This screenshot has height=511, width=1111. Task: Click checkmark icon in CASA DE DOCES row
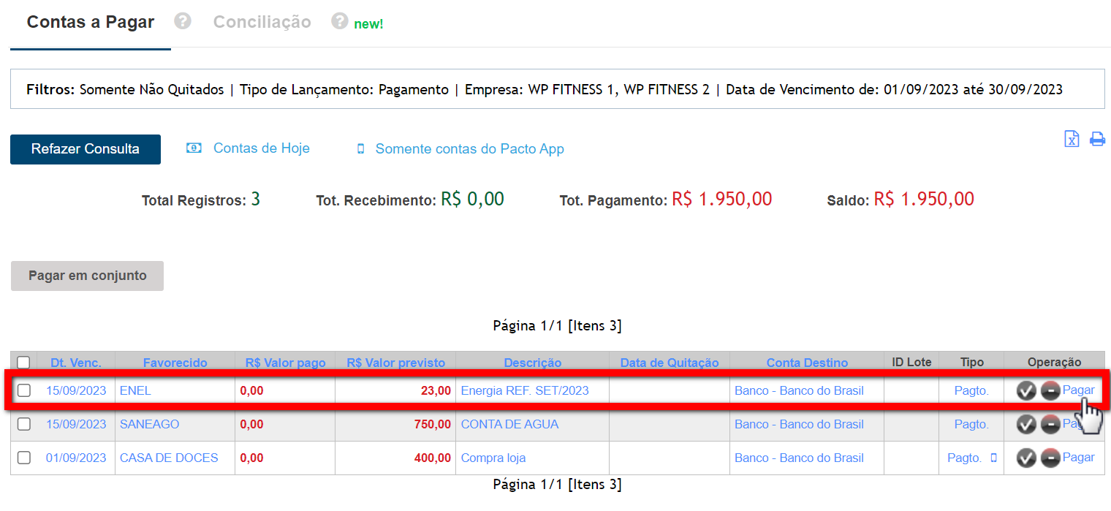(1026, 458)
